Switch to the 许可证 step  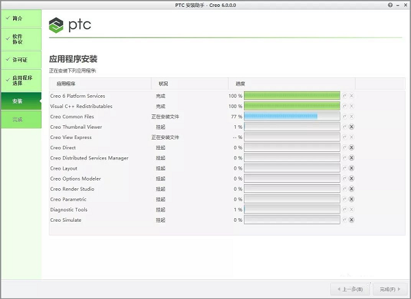[x=20, y=60]
